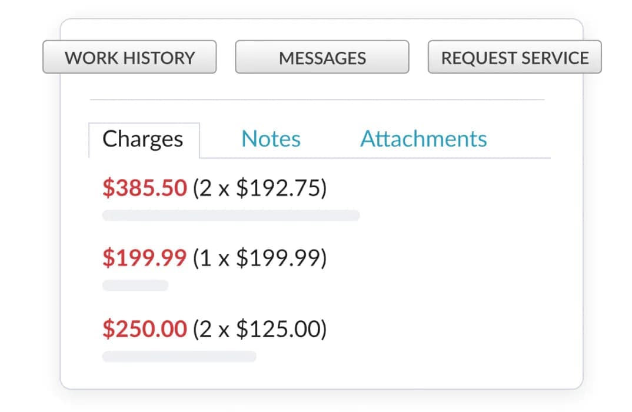This screenshot has height=412, width=632.
Task: Select the description bar under $250.00
Action: pyautogui.click(x=179, y=356)
